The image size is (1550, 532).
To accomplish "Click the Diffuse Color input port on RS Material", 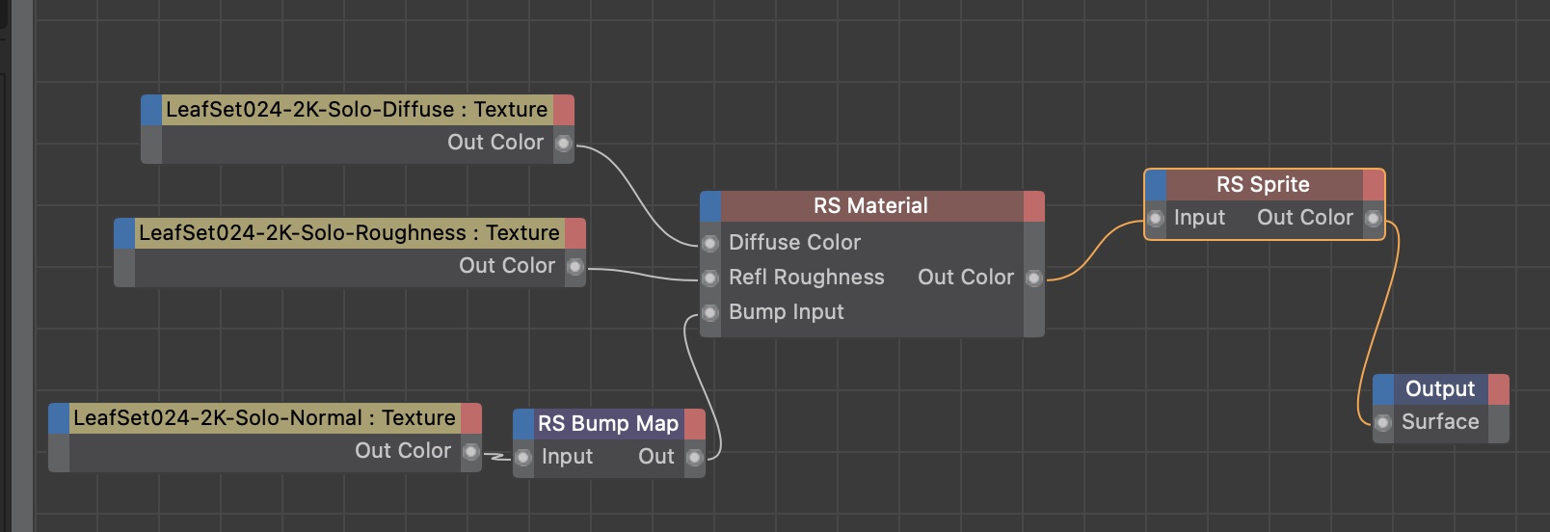I will [x=710, y=243].
